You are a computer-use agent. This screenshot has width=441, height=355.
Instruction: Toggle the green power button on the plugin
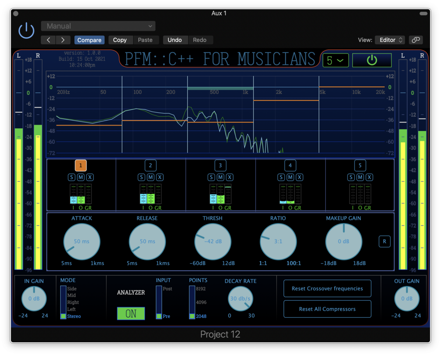372,60
